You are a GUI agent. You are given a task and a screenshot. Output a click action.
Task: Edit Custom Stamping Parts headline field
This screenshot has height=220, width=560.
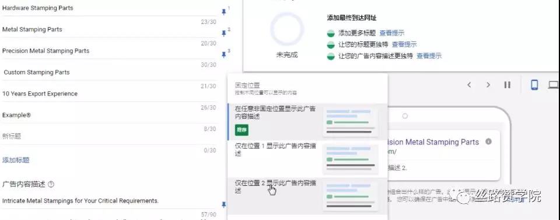click(x=109, y=72)
